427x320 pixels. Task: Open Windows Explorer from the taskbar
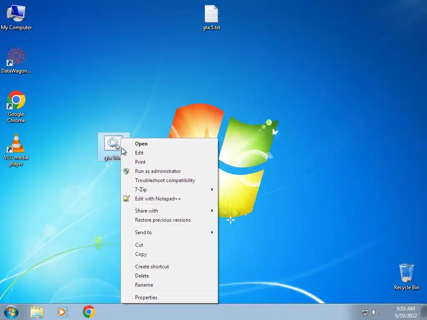coord(37,312)
